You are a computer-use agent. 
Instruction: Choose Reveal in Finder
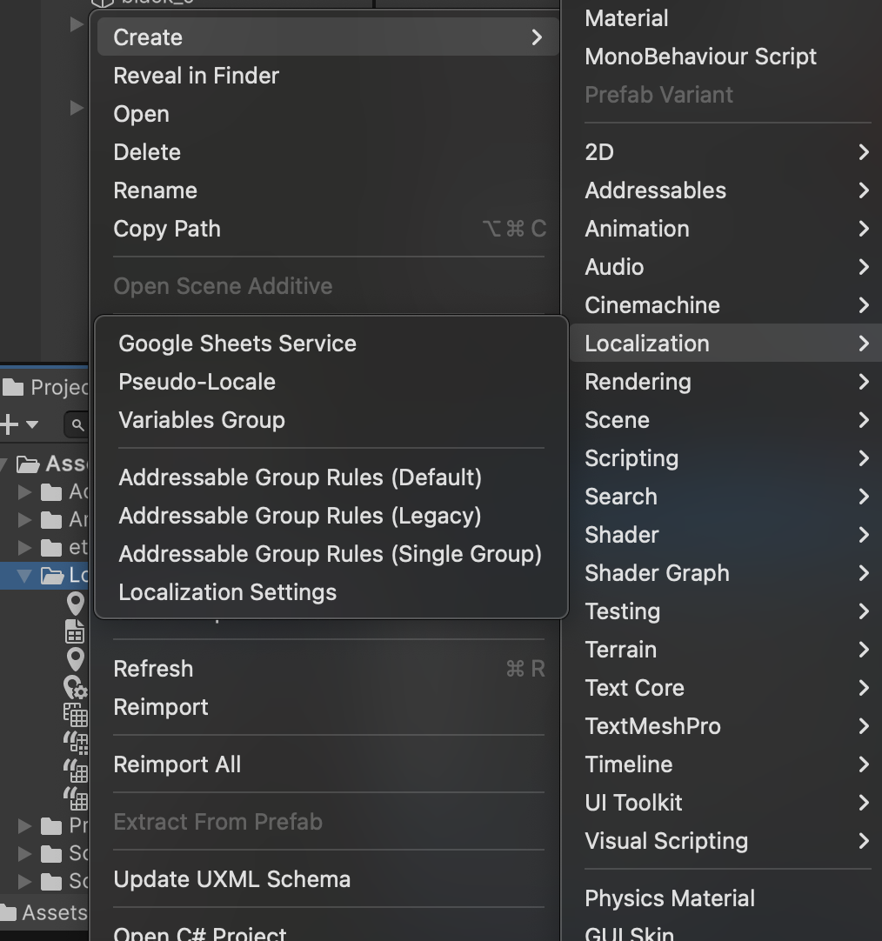coord(196,76)
